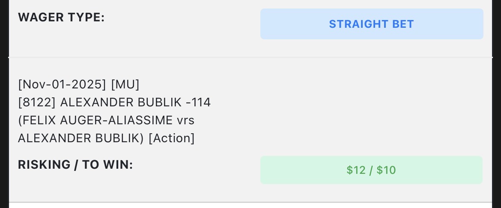Click the WAGER TYPE label

click(x=61, y=18)
